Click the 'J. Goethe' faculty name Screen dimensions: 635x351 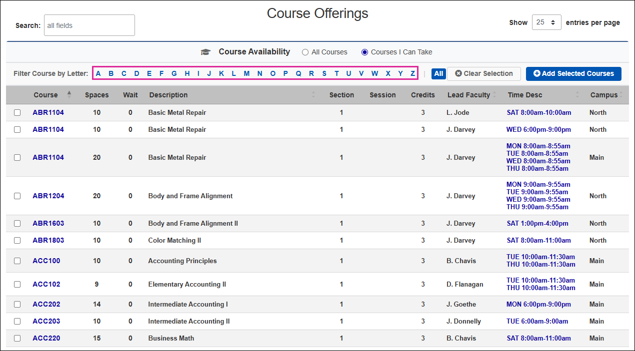pyautogui.click(x=461, y=304)
